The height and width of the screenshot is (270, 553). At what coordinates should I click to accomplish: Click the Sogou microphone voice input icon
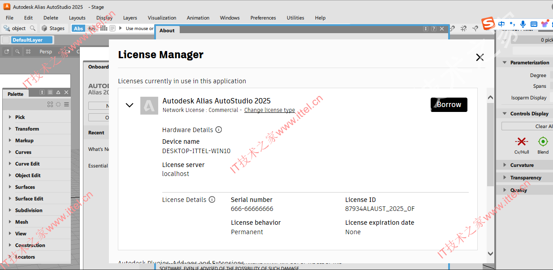[x=523, y=24]
